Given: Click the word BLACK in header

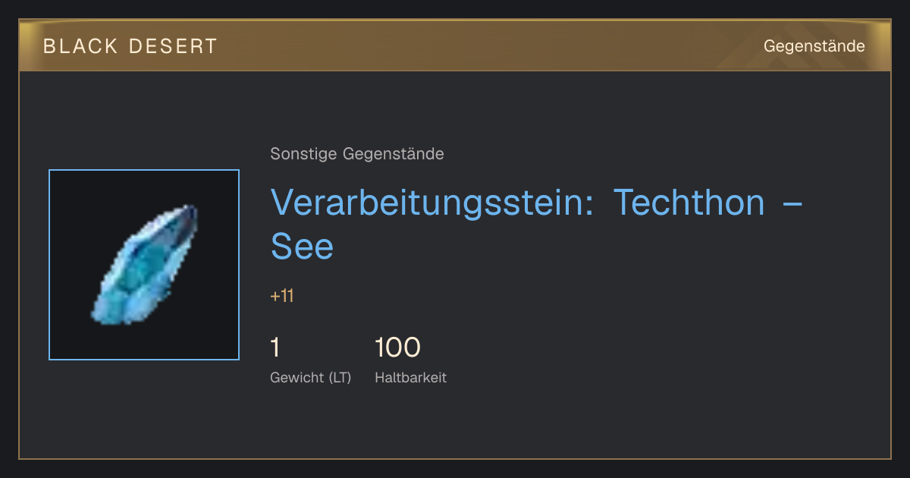Looking at the screenshot, I should (80, 46).
